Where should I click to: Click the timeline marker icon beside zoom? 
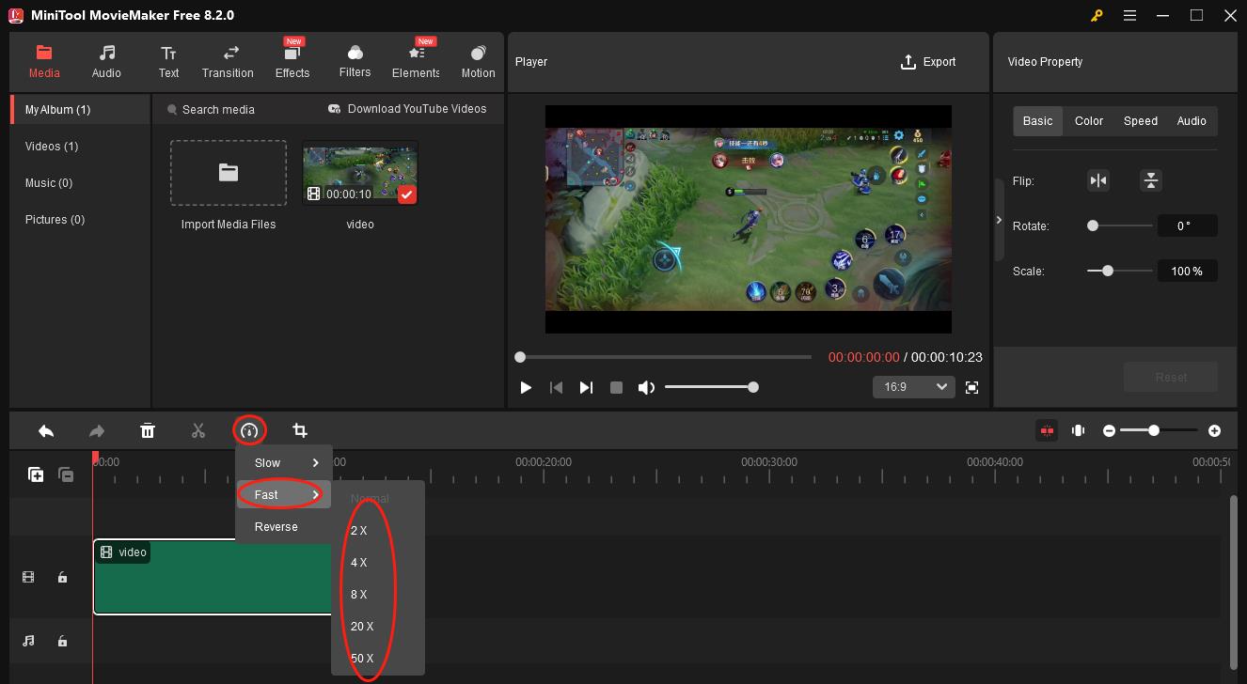[1079, 430]
